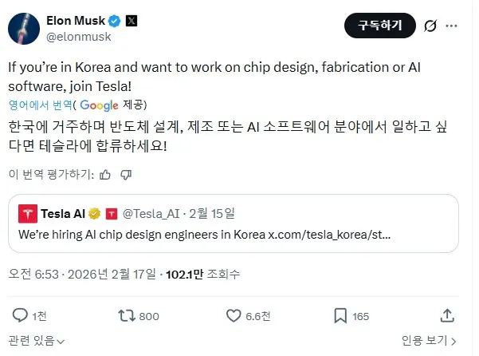The width and height of the screenshot is (479, 356).
Task: Click the Tesla AI account logo
Action: 29,214
